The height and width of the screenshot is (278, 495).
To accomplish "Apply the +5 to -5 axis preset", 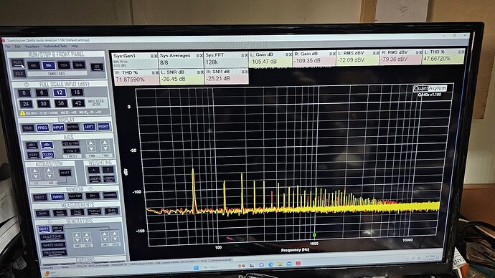I will (71, 150).
